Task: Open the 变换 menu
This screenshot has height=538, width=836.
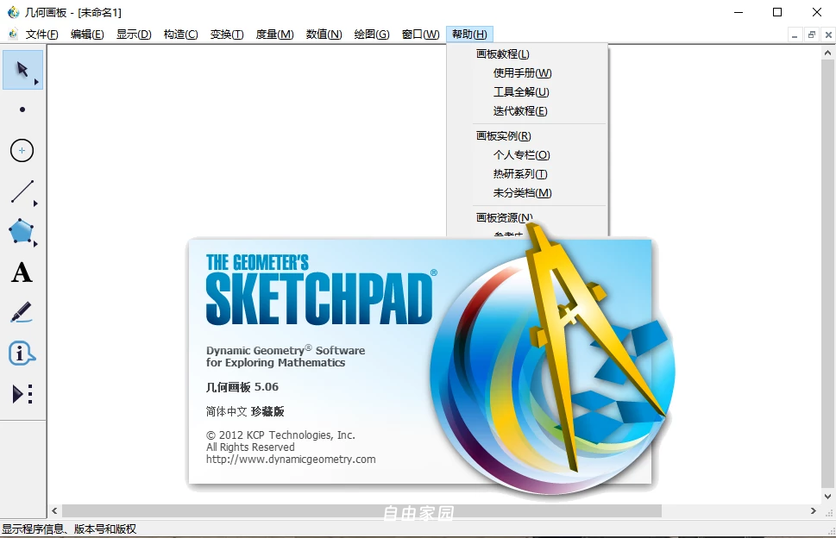Action: (226, 34)
